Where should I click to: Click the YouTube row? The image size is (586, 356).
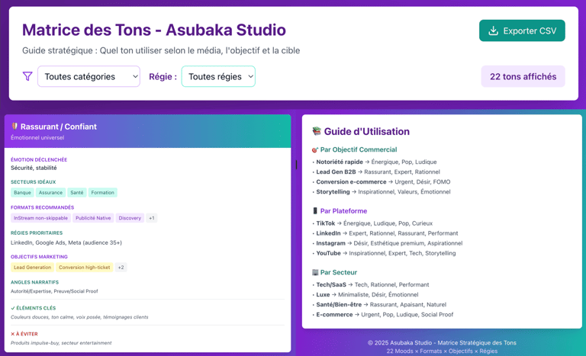[x=385, y=253]
